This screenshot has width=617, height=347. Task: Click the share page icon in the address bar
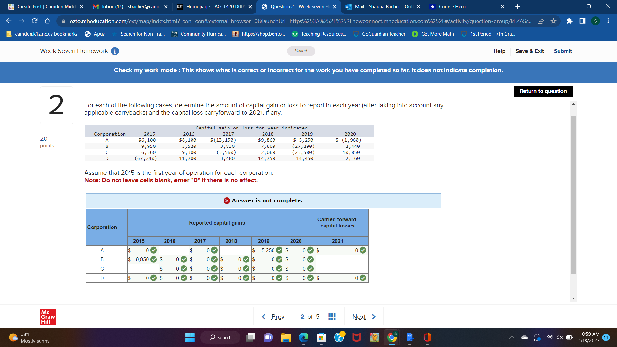tap(541, 21)
